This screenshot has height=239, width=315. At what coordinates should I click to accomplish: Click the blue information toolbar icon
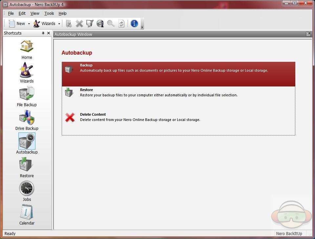coord(134,23)
